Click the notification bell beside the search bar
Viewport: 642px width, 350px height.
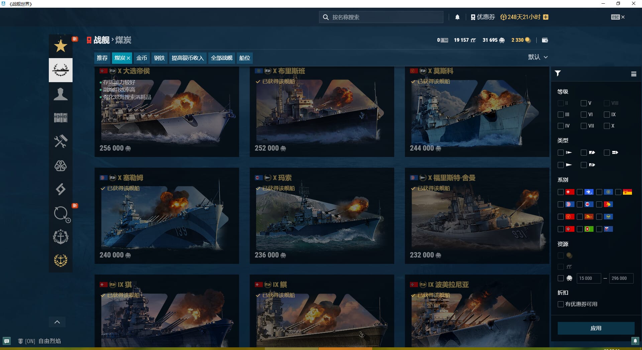457,17
